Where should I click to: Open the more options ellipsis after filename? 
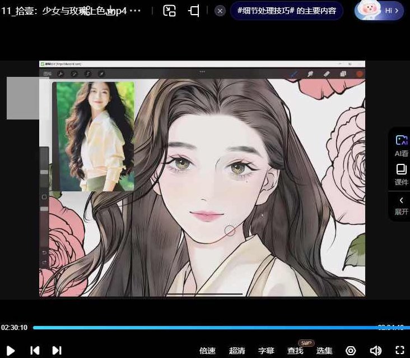click(x=135, y=11)
